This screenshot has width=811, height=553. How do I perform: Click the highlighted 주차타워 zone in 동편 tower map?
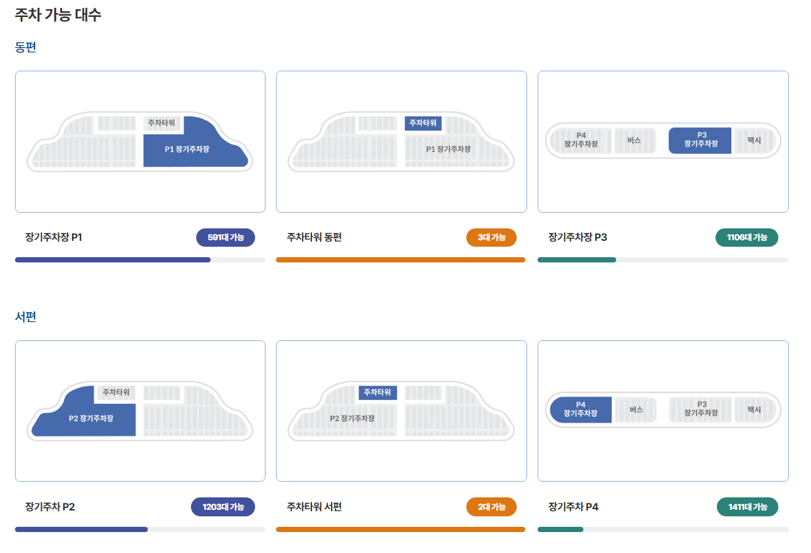pos(423,123)
